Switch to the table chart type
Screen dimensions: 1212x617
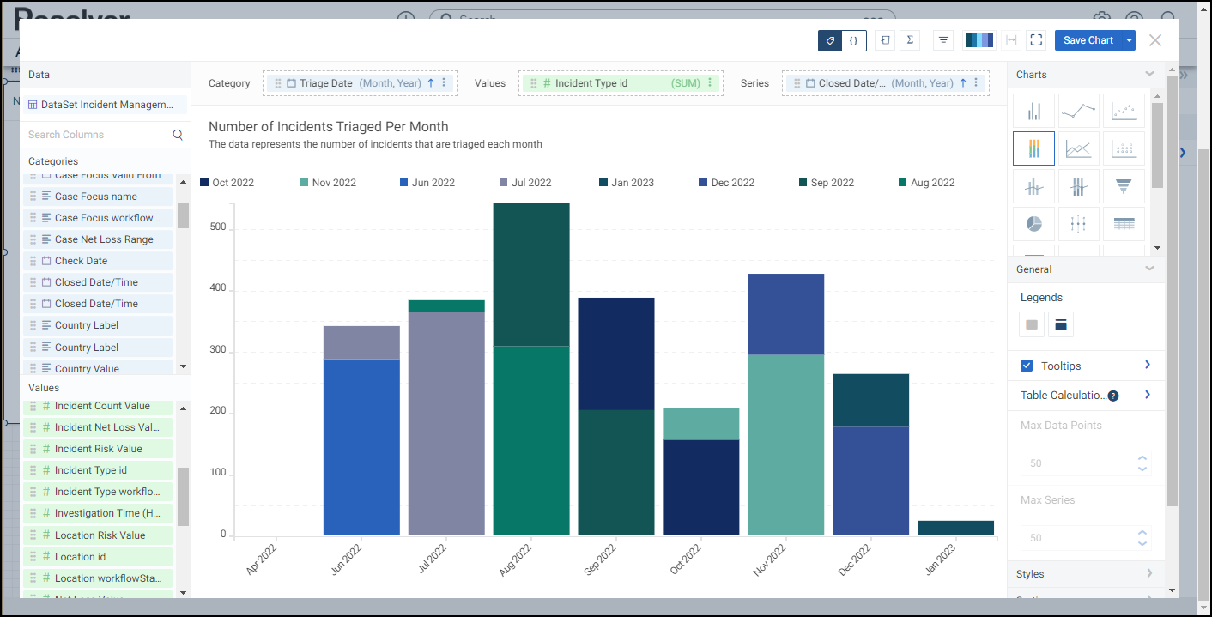click(1123, 224)
